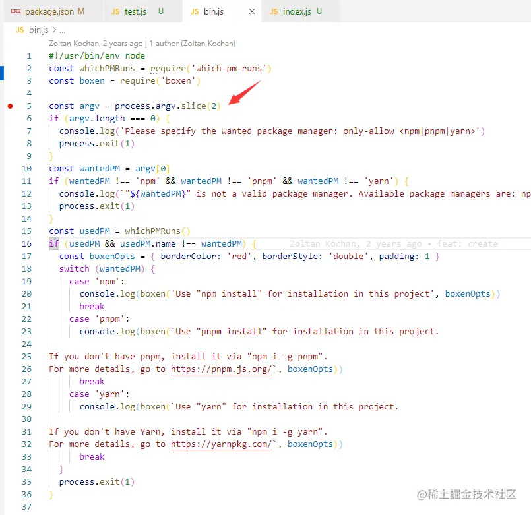Click line number 37 in the gutter

click(x=27, y=507)
